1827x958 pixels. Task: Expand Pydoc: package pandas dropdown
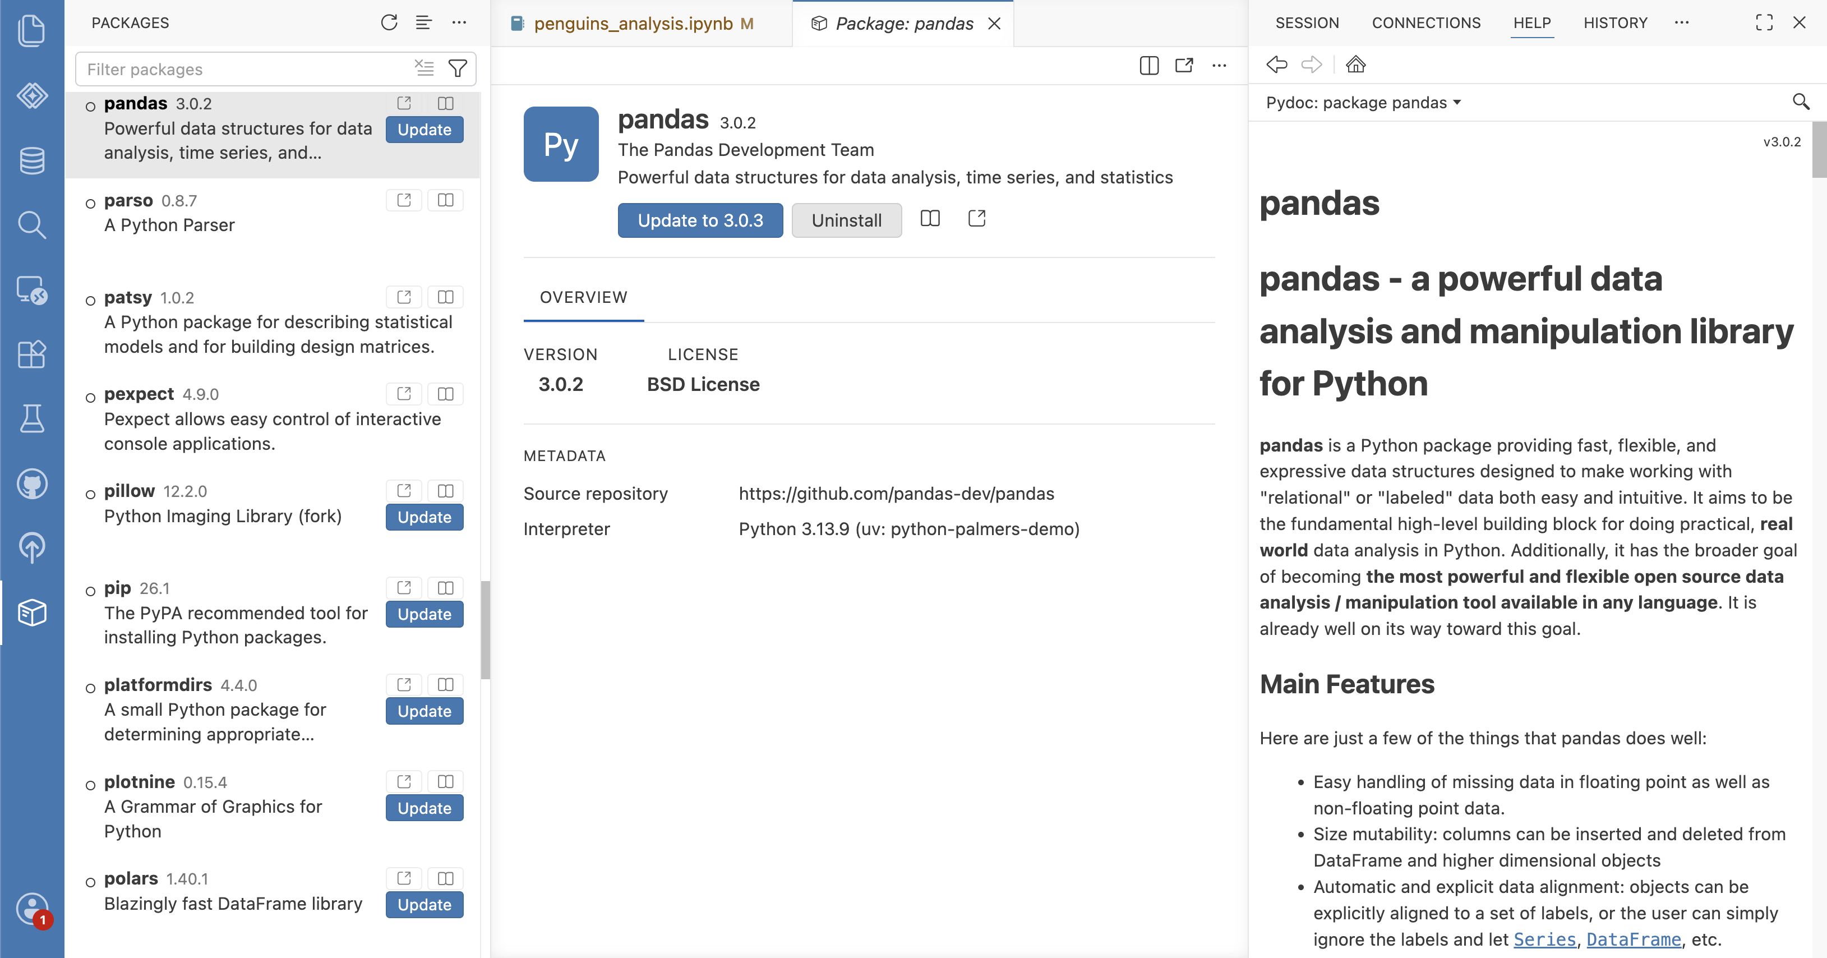coord(1363,102)
